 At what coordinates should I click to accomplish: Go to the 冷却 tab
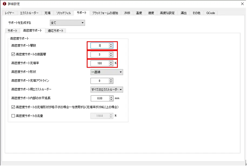[127, 13]
